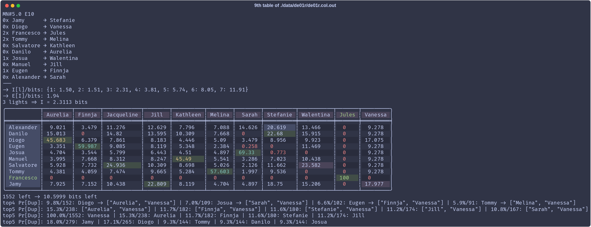Viewport: 591px width, 227px height.
Task: Click the top5 line starting '18.0%/279: Jamy'
Action: [x=165, y=222]
